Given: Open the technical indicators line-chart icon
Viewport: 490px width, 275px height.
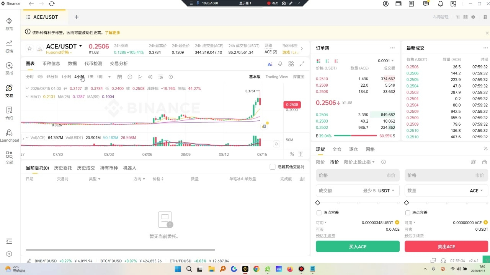Looking at the screenshot, I should point(140,77).
